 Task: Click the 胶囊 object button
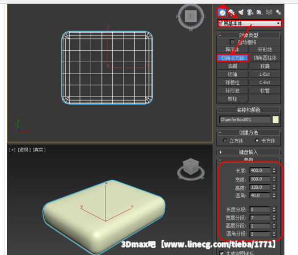tap(265, 66)
